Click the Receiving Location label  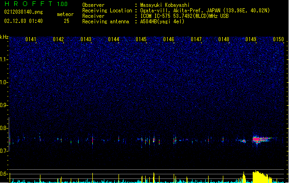[x=107, y=11]
